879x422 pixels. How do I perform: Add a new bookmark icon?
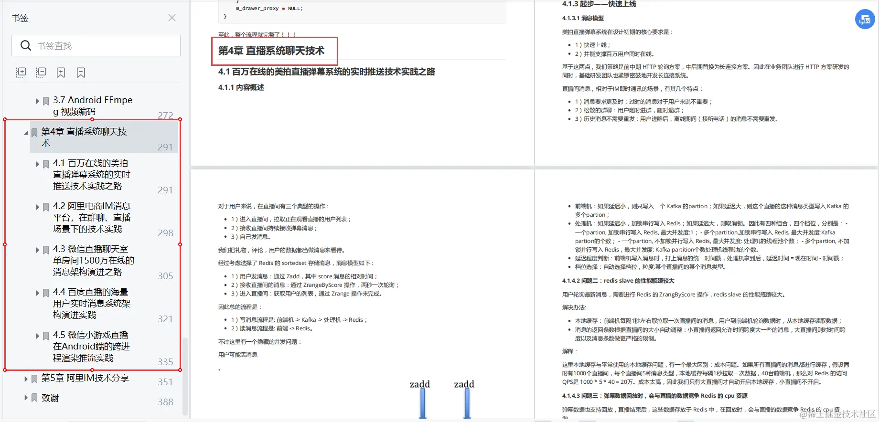pos(61,73)
